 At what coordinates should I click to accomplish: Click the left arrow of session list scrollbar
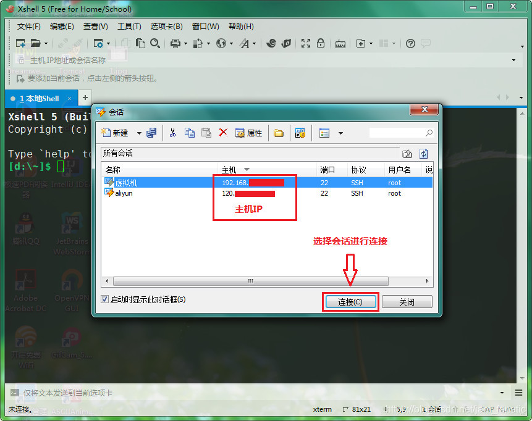(108, 281)
